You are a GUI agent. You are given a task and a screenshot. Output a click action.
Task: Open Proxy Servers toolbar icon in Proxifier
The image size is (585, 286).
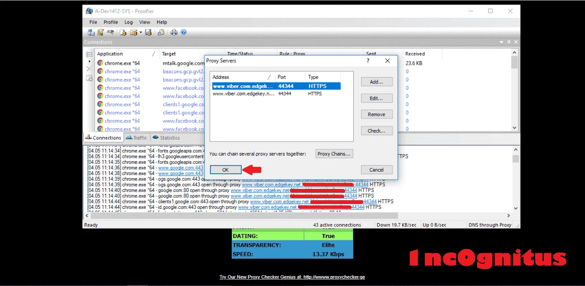coord(91,32)
